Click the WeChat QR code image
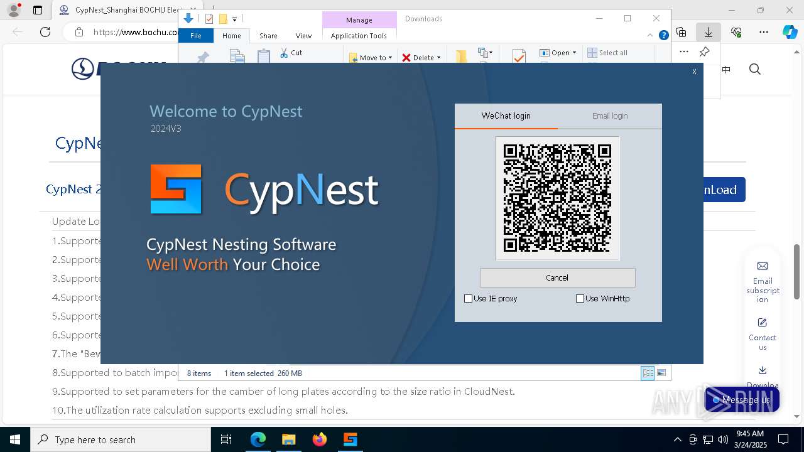 (x=558, y=198)
